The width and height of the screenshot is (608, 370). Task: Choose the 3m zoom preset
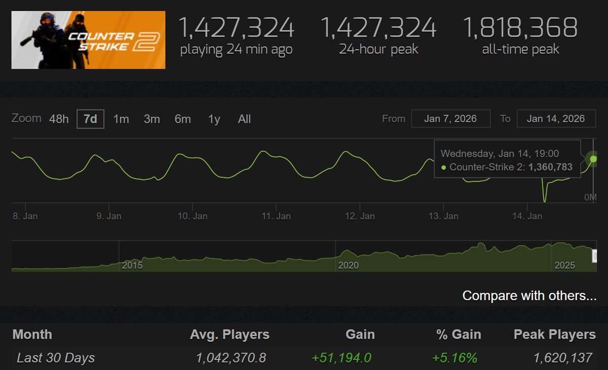click(x=151, y=119)
